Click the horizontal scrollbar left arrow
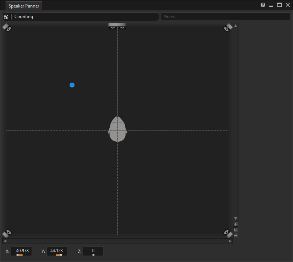Image resolution: width=293 pixels, height=262 pixels. pyautogui.click(x=5, y=241)
